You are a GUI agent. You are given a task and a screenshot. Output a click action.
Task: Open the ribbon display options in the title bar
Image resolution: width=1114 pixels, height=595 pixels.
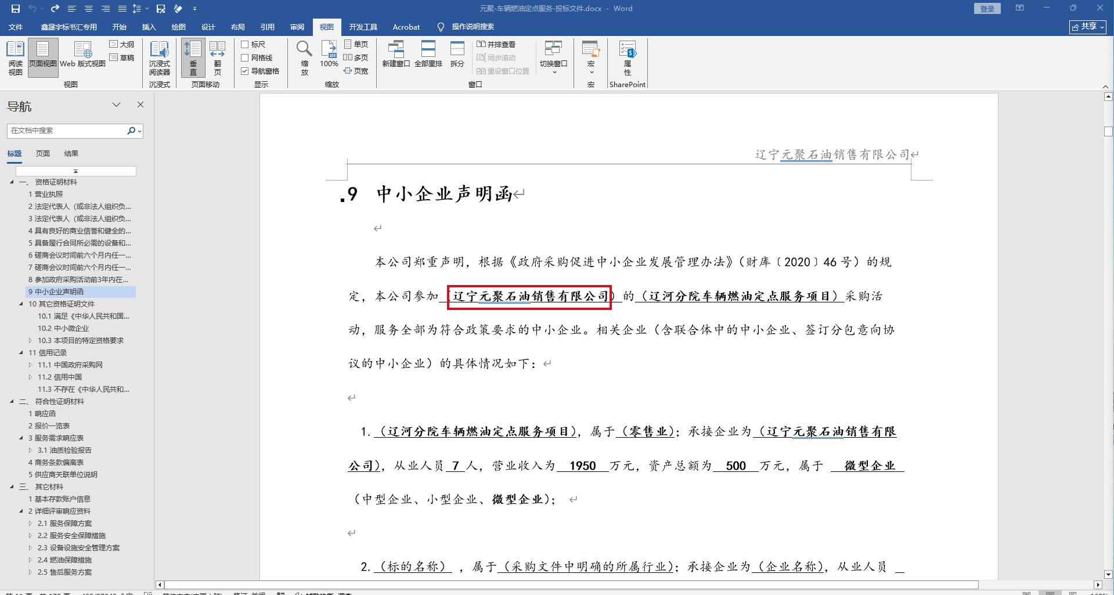click(x=1019, y=8)
